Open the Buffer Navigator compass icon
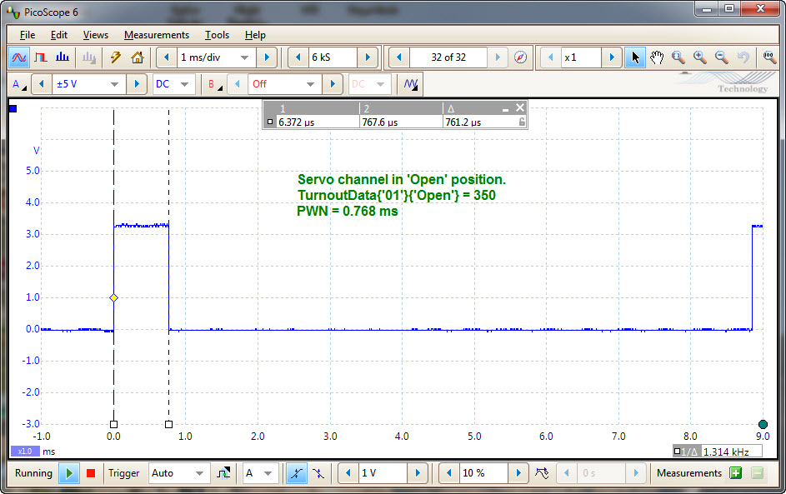The width and height of the screenshot is (786, 494). coord(521,57)
